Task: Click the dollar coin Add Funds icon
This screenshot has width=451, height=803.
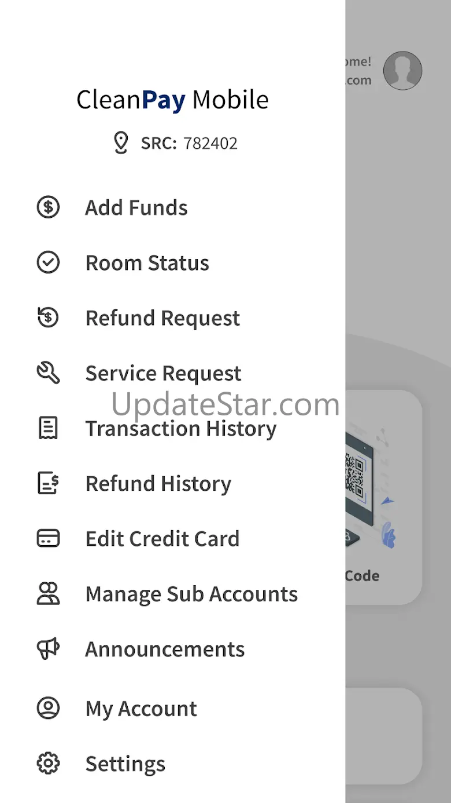Action: click(x=48, y=207)
